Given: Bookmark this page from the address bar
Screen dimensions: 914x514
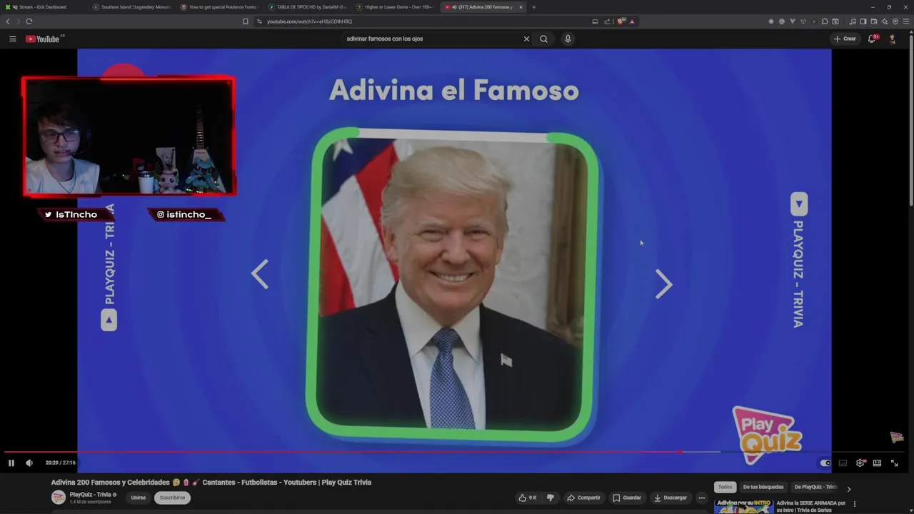Looking at the screenshot, I should click(x=246, y=21).
